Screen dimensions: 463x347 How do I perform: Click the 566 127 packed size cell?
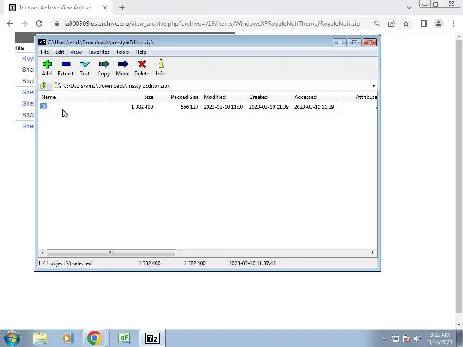click(x=189, y=107)
